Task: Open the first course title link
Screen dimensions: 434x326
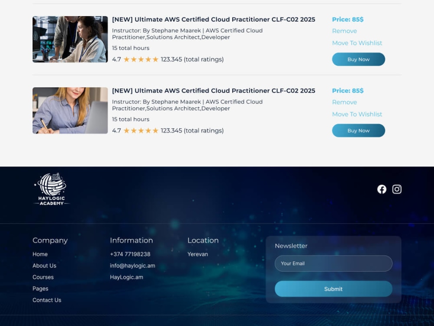Action: (214, 20)
